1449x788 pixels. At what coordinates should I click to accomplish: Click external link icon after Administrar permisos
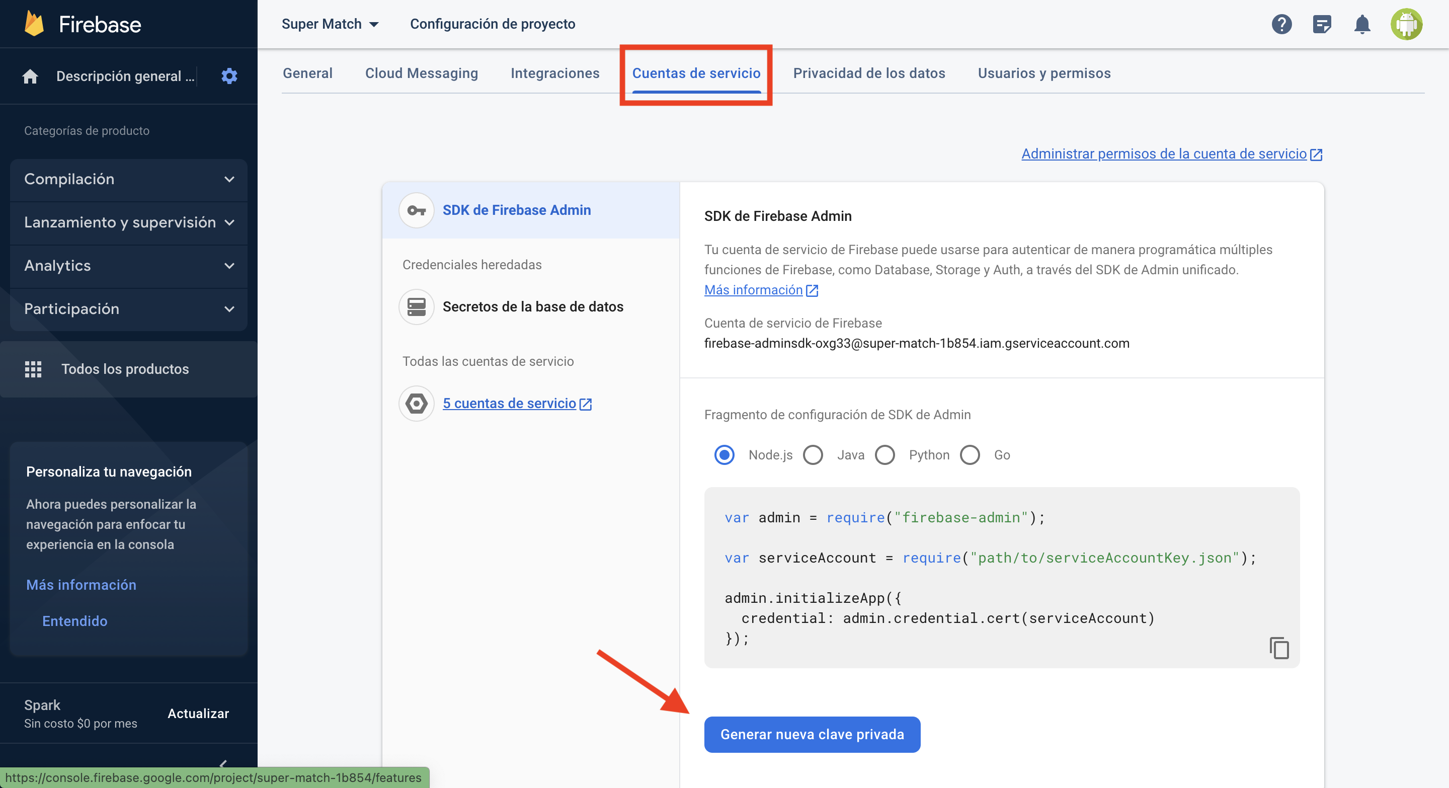pyautogui.click(x=1316, y=154)
